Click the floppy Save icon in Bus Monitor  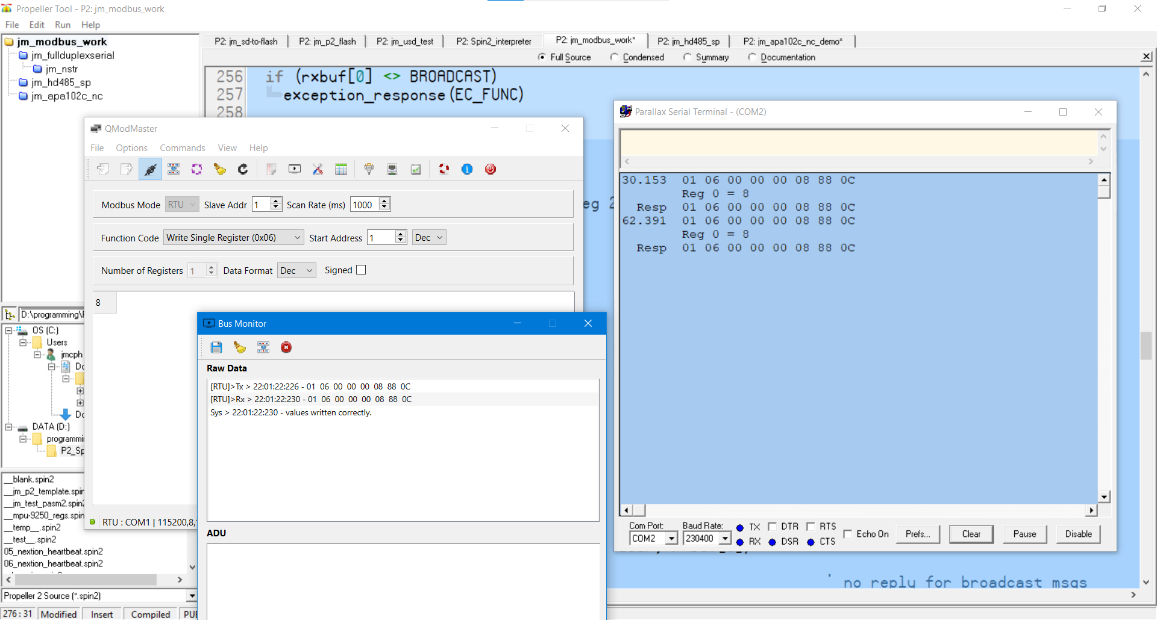(216, 347)
